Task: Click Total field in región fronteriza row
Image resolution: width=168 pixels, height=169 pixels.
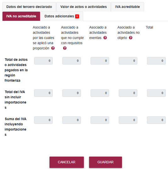Action: (156, 61)
